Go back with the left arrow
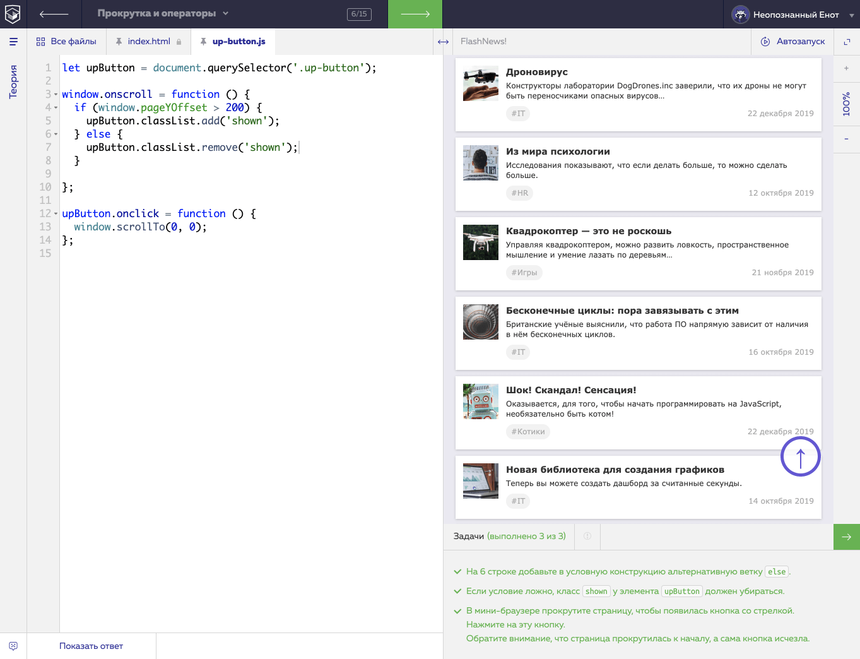The image size is (860, 659). pos(54,14)
